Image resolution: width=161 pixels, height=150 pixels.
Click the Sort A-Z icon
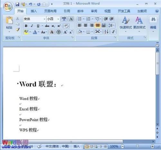106,32
